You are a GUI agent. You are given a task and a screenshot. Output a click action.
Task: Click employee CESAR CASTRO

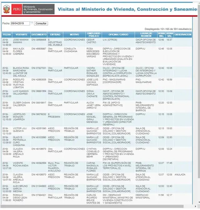tap(91, 41)
